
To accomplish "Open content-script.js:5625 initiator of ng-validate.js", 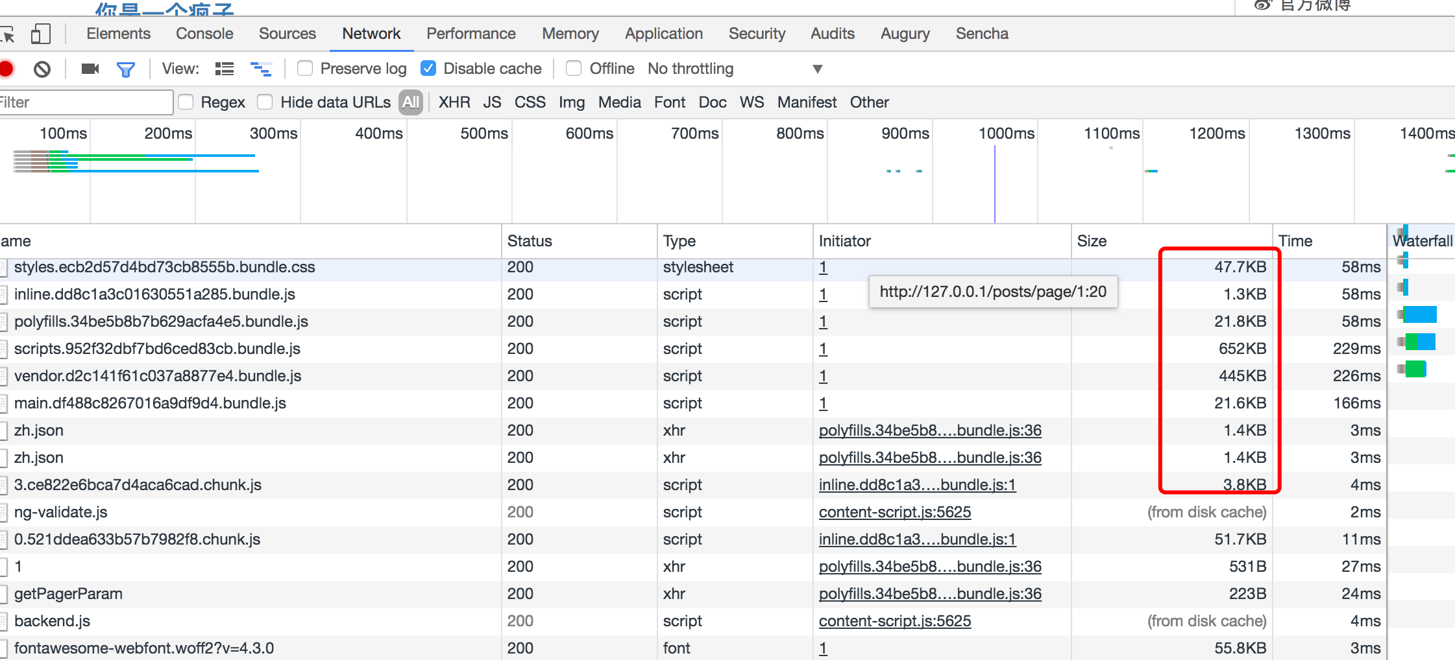I will tap(895, 512).
